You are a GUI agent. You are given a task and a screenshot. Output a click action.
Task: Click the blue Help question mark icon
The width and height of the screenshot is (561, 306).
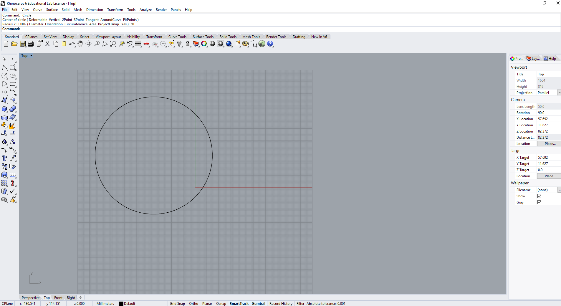point(270,44)
